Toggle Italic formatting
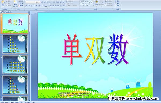161x103 pixels. (x=29, y=6)
